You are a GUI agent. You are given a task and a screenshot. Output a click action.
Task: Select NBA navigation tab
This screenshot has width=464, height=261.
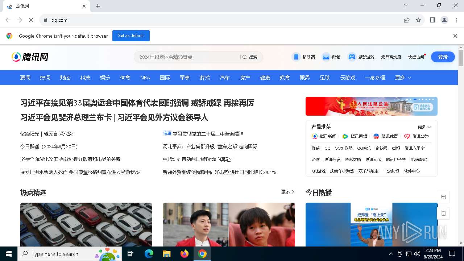(x=145, y=78)
